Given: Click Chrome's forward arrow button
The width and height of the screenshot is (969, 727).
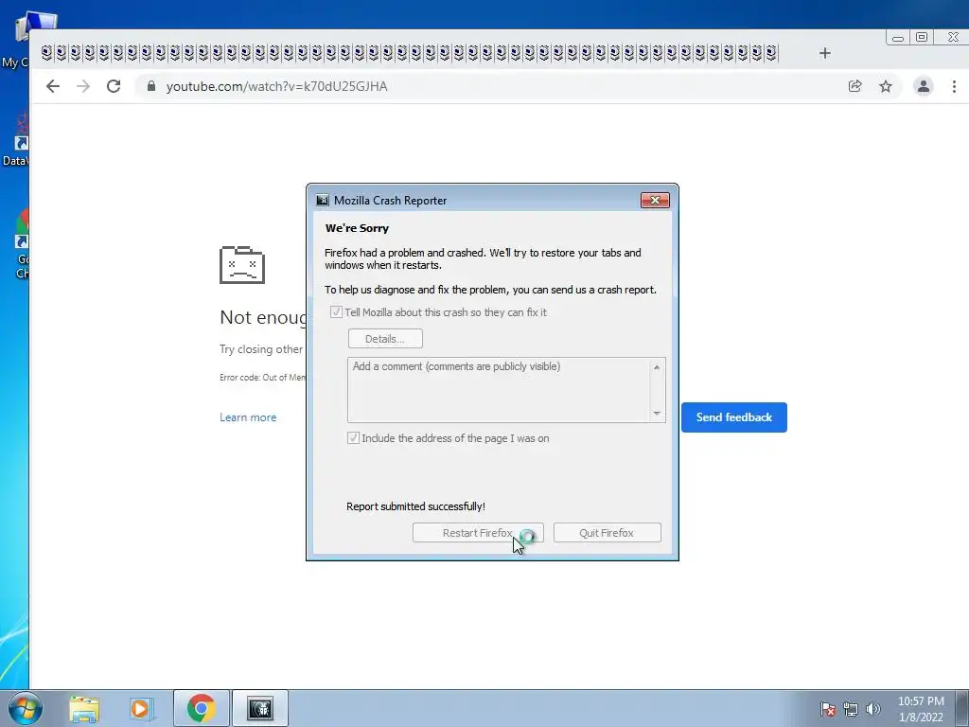Looking at the screenshot, I should point(83,86).
